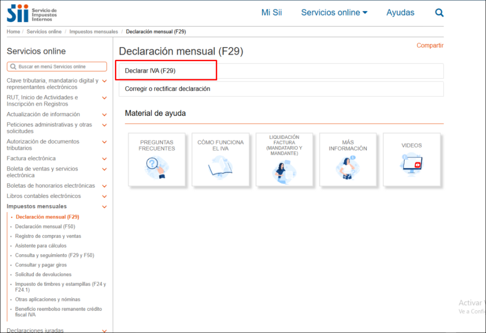Open Consulta y seguimiento (F29 y F50)
The width and height of the screenshot is (486, 333).
[55, 255]
